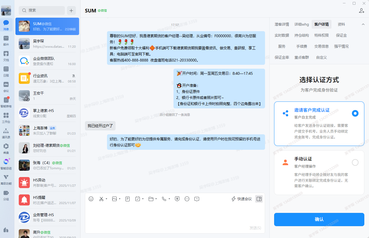This screenshot has width=369, height=238.
Task: Open the 日程 calendar section
Action: click(x=6, y=71)
